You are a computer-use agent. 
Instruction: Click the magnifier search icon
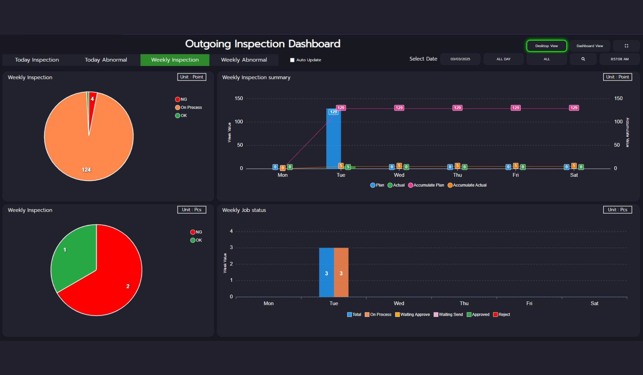pos(583,59)
